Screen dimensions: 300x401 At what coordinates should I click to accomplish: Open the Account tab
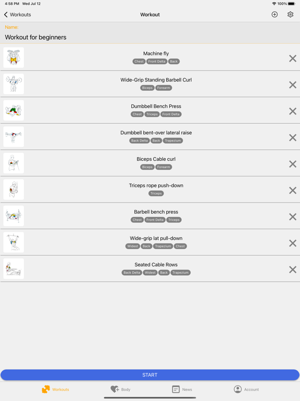(246, 389)
